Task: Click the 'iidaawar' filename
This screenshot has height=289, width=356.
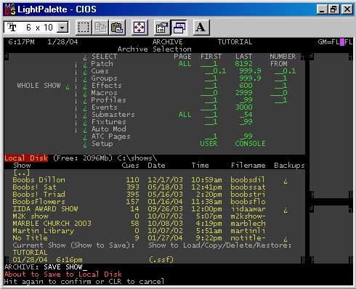Action: click(x=248, y=209)
